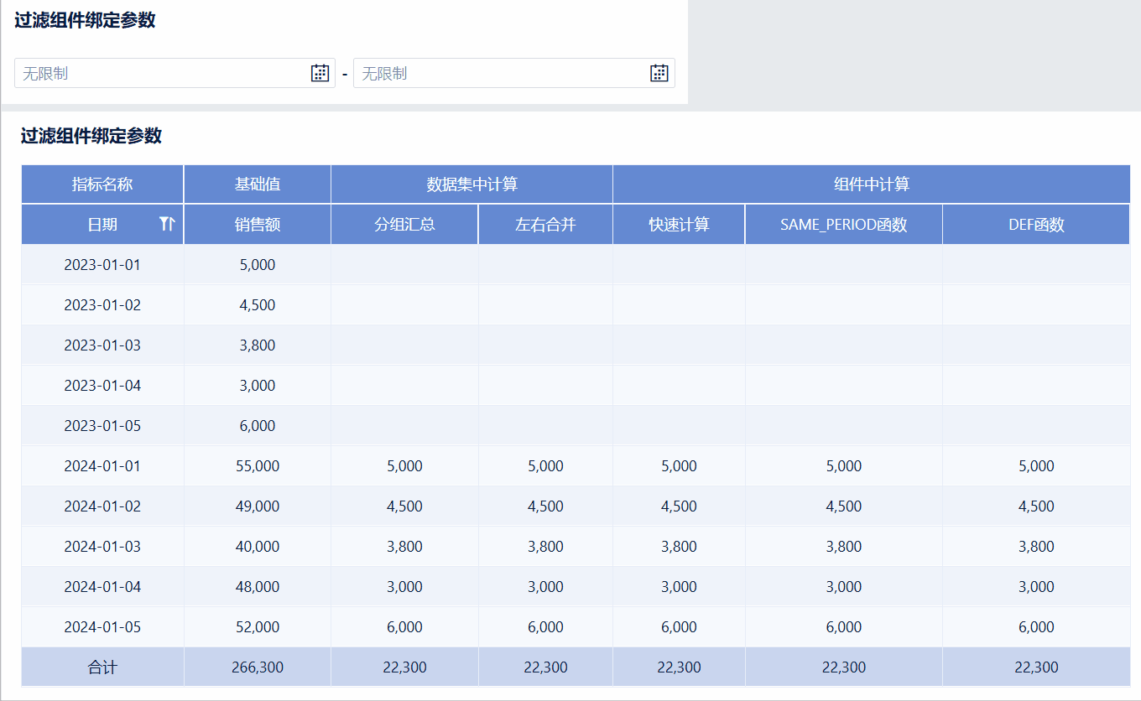The width and height of the screenshot is (1141, 701).
Task: Click 销售额 value 40,000
Action: coord(258,547)
